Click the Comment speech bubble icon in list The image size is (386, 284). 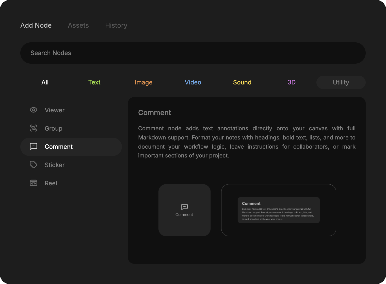click(34, 147)
